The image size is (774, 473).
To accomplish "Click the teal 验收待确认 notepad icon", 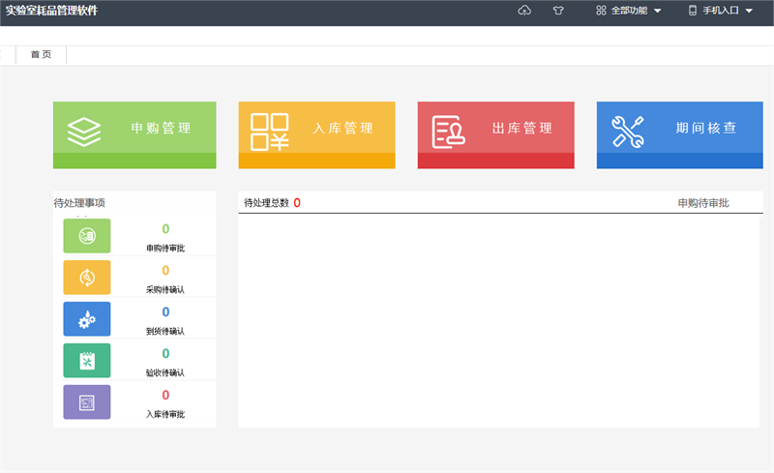I will [x=87, y=361].
